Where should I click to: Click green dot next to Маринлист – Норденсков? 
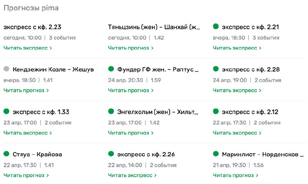[x=216, y=154]
